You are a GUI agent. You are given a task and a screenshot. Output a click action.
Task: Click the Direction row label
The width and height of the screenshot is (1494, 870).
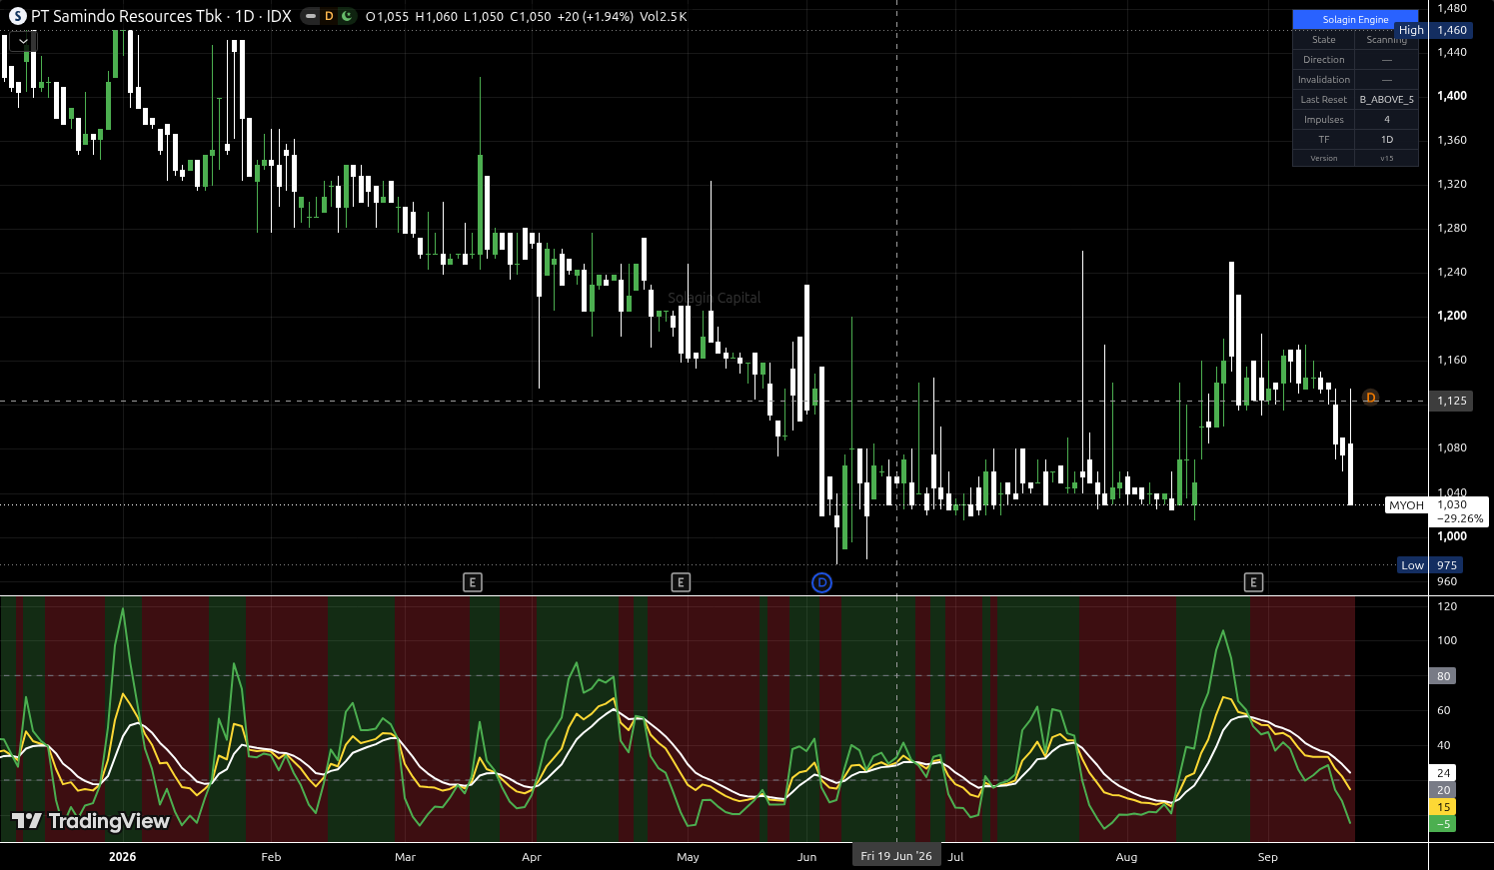(1324, 60)
